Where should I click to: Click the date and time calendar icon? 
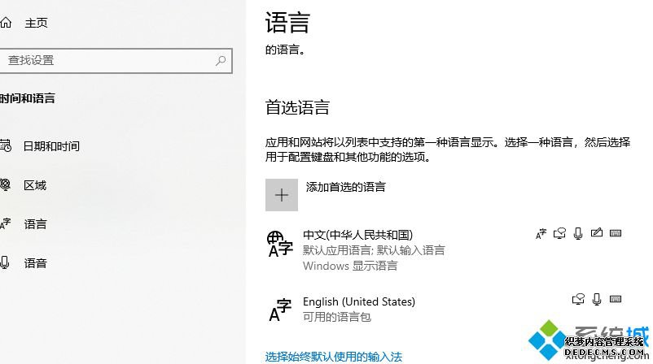tap(6, 146)
